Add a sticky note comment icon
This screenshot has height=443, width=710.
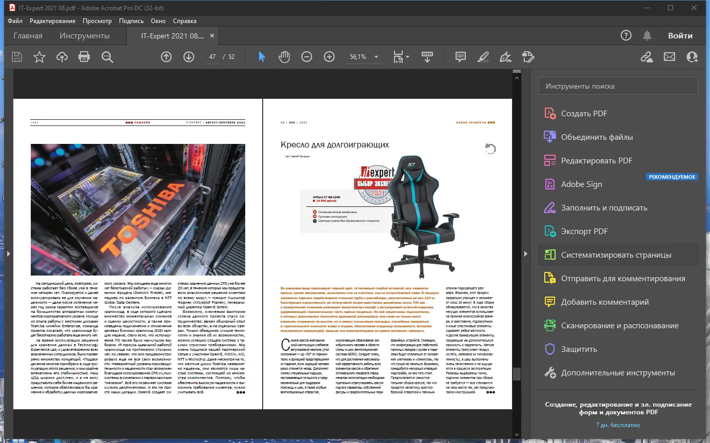461,57
